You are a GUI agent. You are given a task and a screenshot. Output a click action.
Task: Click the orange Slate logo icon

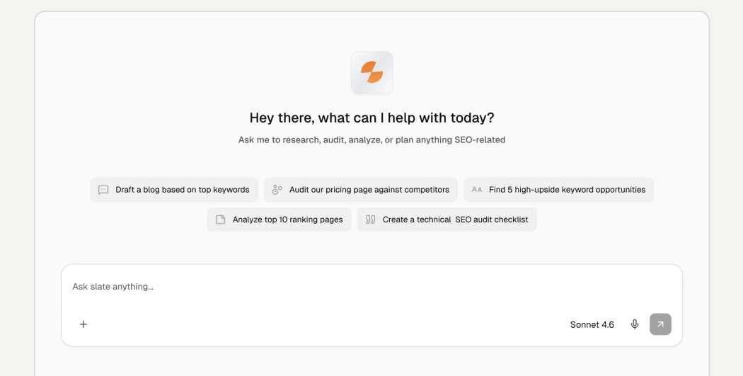click(372, 72)
